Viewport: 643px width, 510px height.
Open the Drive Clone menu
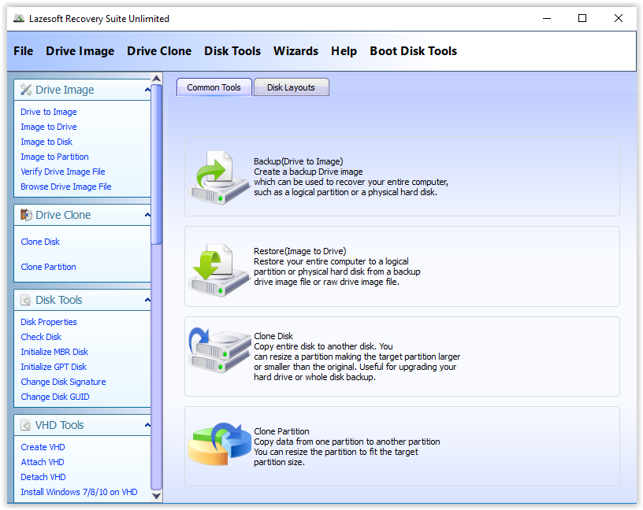pos(159,51)
